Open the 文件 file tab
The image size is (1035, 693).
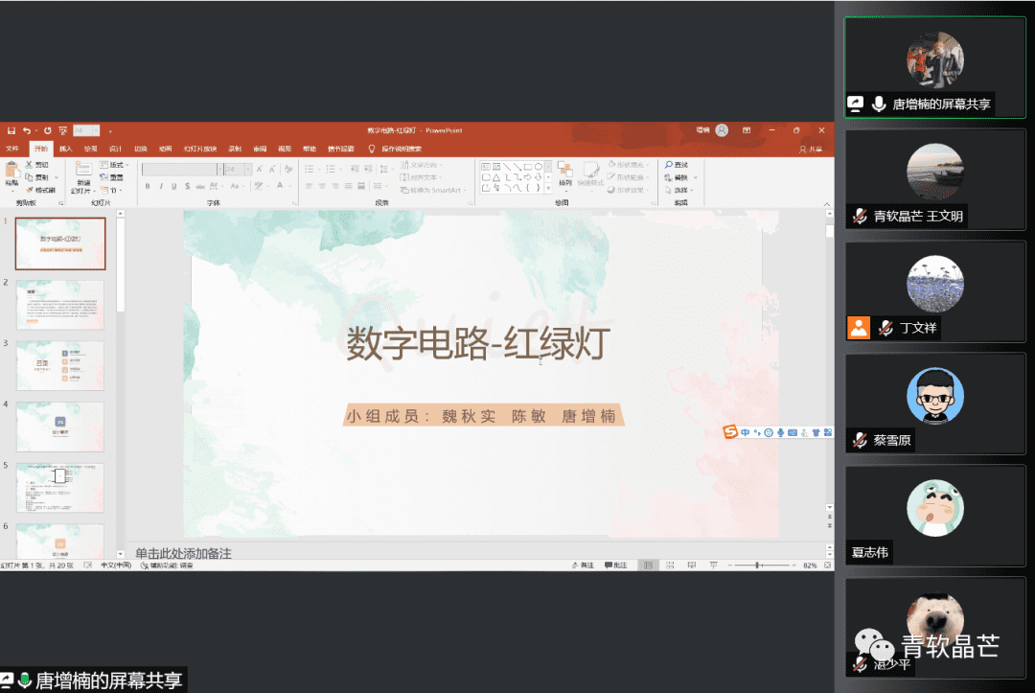tap(12, 149)
